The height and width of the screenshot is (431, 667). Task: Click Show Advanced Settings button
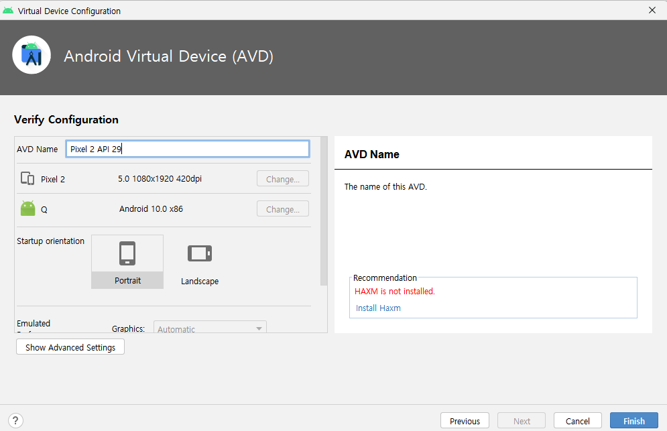click(70, 347)
